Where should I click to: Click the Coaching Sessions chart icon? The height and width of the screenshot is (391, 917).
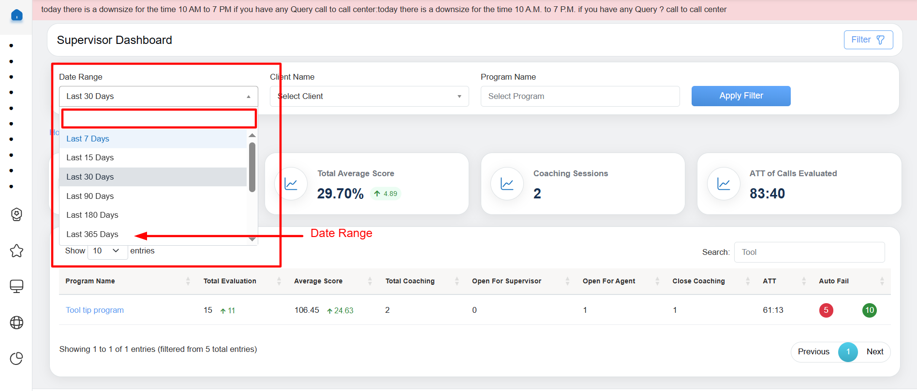(x=507, y=184)
